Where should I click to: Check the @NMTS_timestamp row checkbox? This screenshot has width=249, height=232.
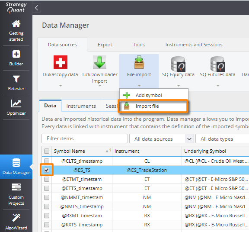(47, 206)
